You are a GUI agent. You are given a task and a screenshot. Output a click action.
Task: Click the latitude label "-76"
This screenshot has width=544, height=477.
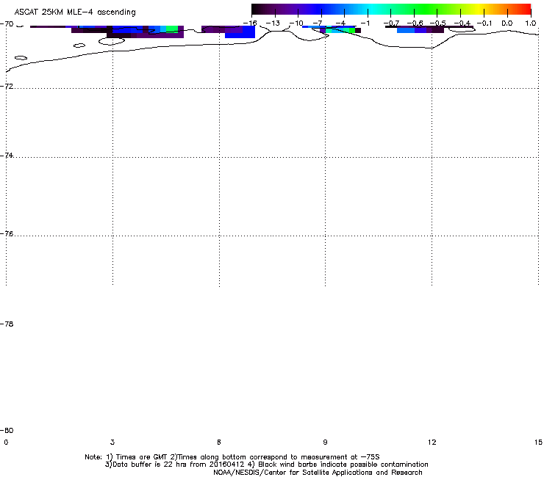pos(7,234)
